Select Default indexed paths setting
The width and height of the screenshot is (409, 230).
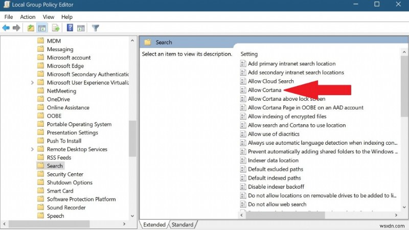275,178
